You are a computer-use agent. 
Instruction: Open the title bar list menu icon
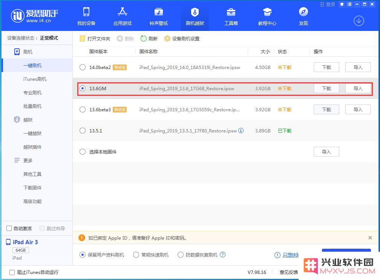pyautogui.click(x=349, y=4)
